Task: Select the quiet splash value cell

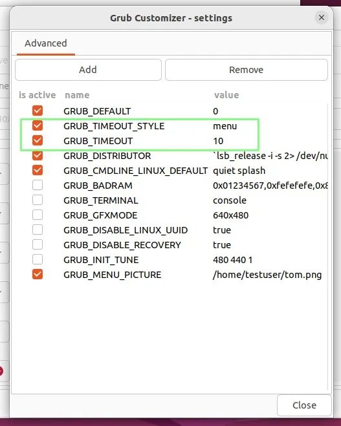Action: (x=239, y=171)
